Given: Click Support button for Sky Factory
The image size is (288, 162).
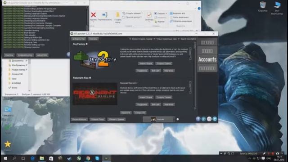Looking at the screenshot, I should point(142,71).
